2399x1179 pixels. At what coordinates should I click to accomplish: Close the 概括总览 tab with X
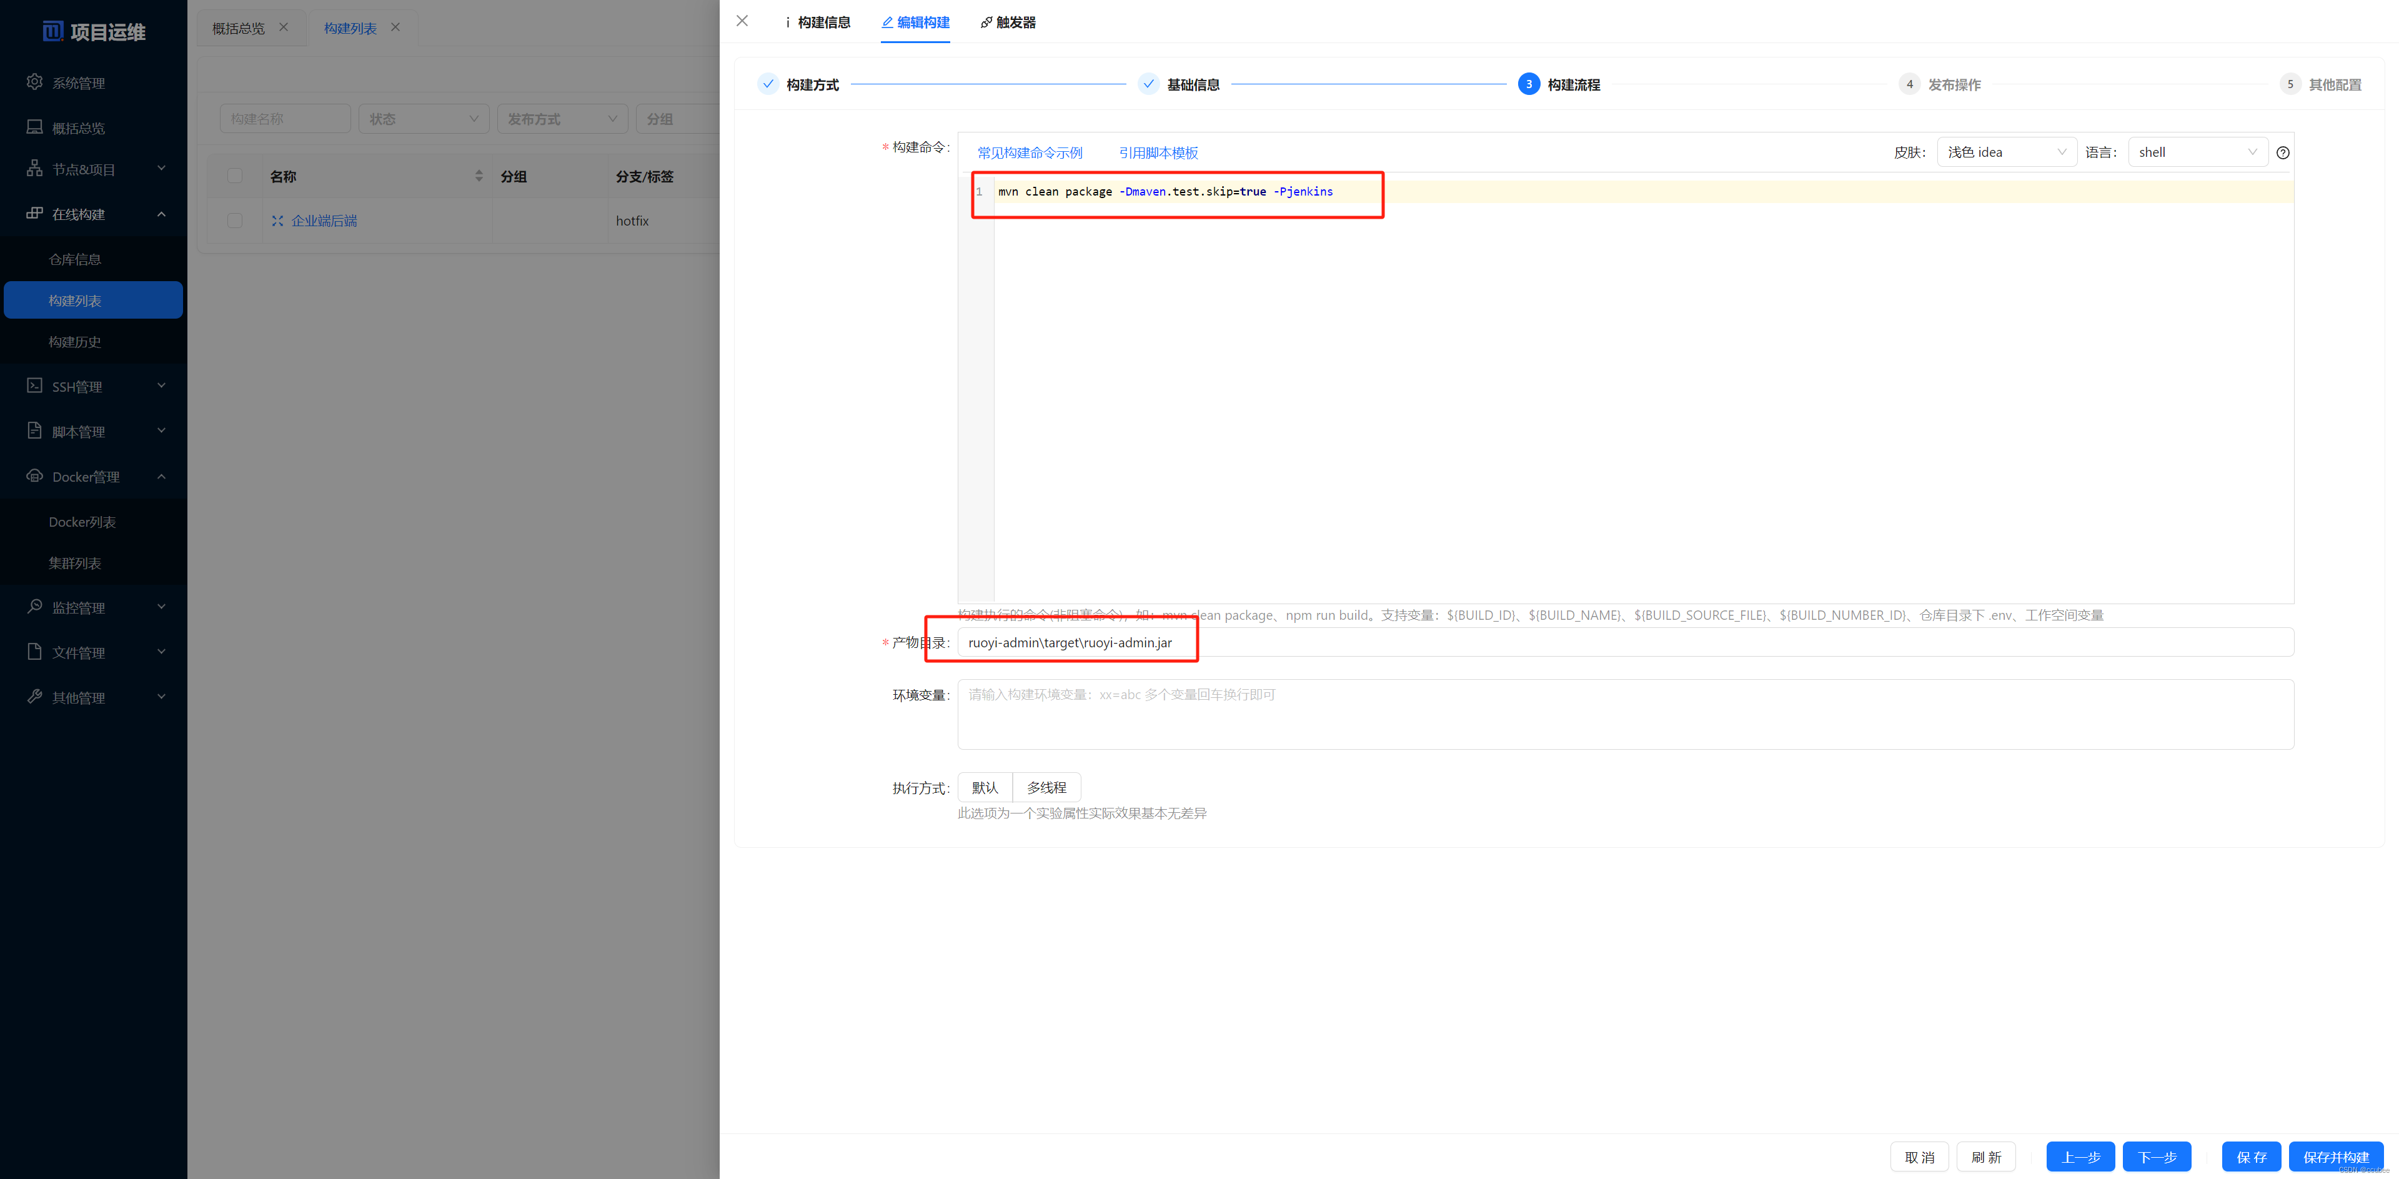point(284,27)
